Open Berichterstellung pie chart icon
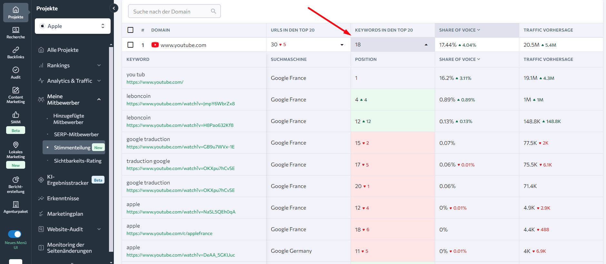The width and height of the screenshot is (606, 264). coord(15,180)
